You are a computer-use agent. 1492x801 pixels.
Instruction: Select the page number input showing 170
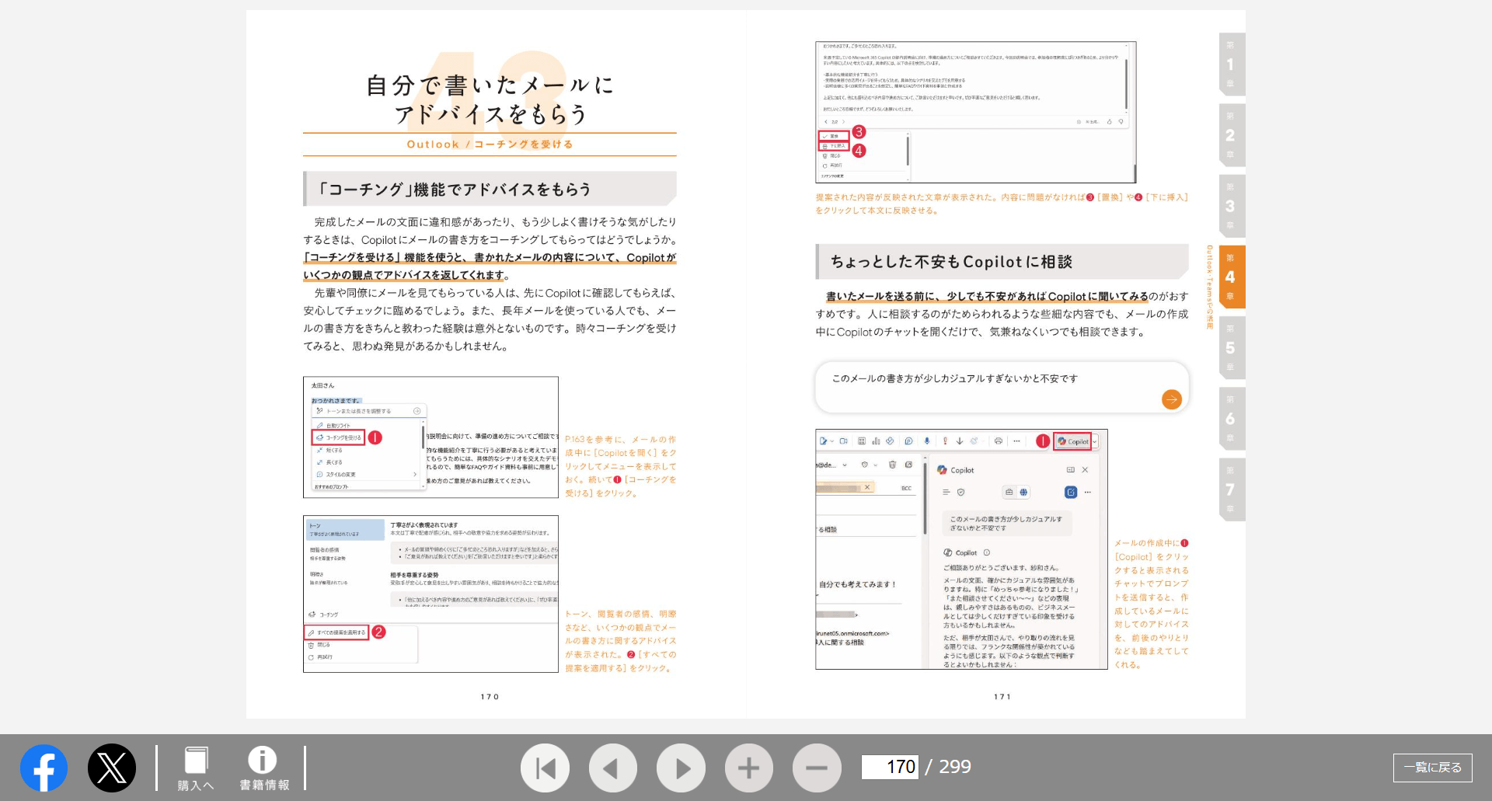point(890,767)
